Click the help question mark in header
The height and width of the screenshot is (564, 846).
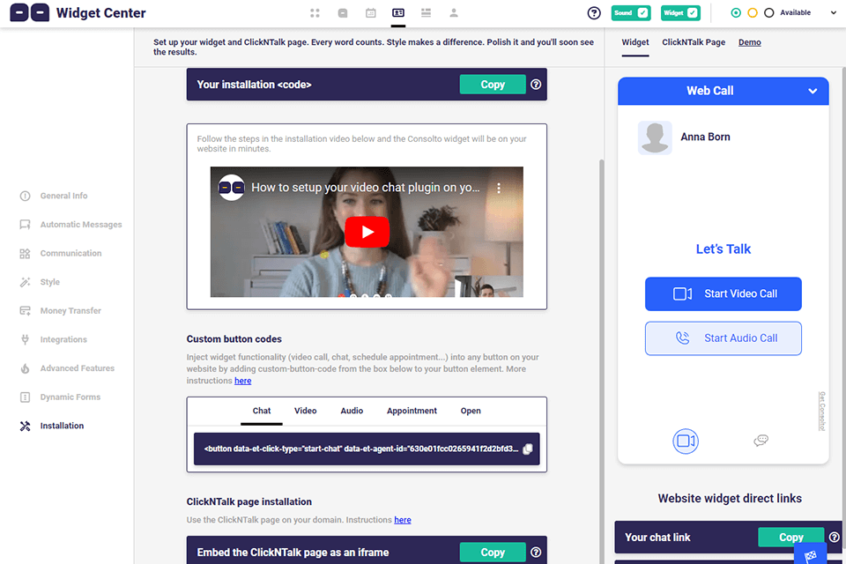[x=594, y=13]
